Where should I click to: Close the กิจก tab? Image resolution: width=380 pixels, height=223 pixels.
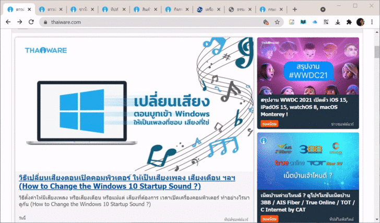click(x=187, y=9)
